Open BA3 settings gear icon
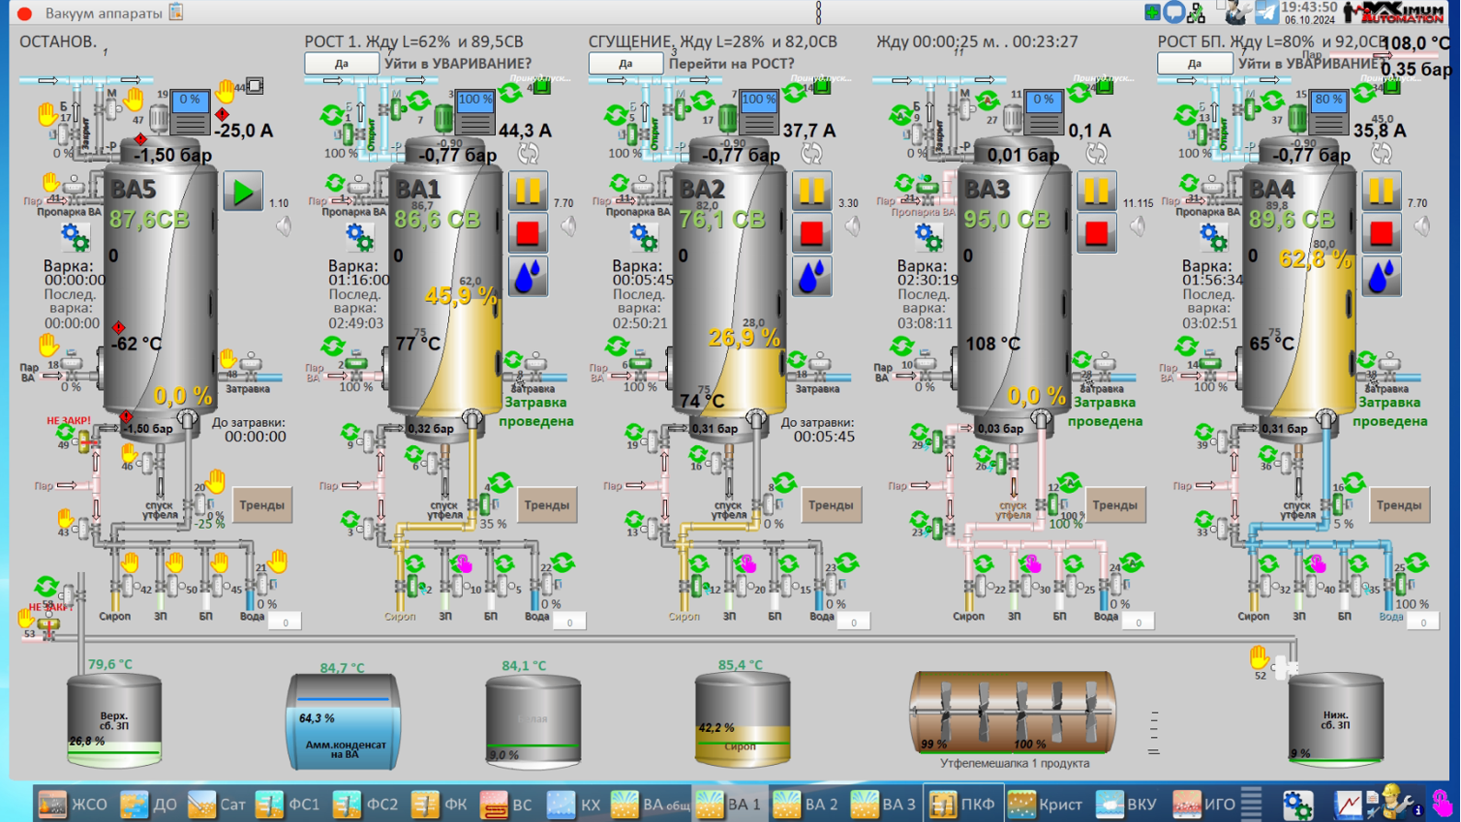Screen dimensions: 1461x822 927,237
